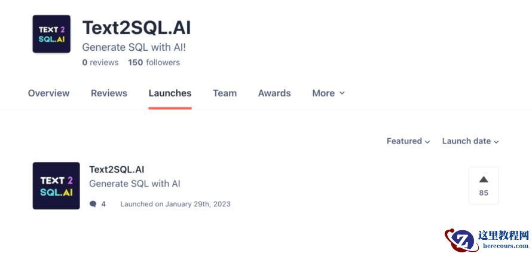Open the Awards tab
This screenshot has width=532, height=253.
(x=274, y=93)
